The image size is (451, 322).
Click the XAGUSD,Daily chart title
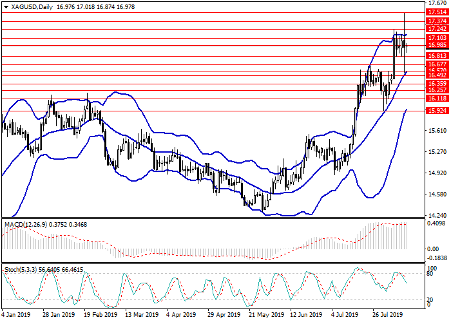point(29,7)
